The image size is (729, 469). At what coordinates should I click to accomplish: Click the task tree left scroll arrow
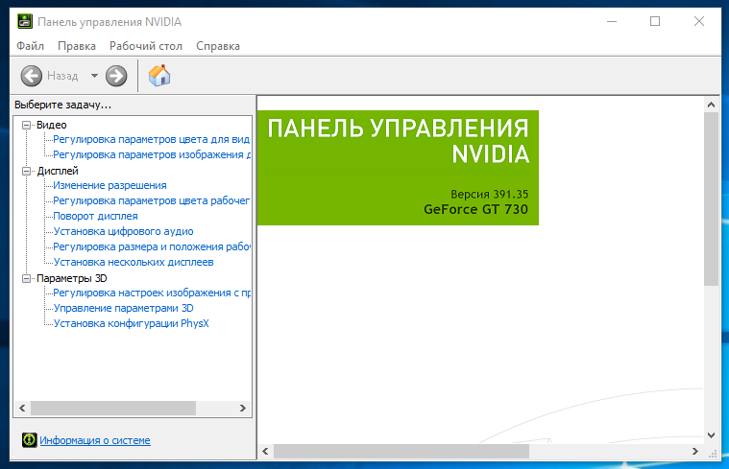[x=22, y=409]
